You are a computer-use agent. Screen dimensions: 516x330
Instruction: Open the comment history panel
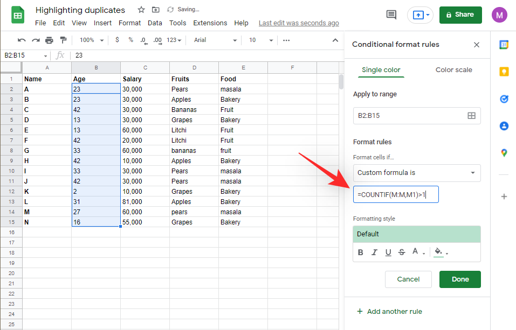391,15
